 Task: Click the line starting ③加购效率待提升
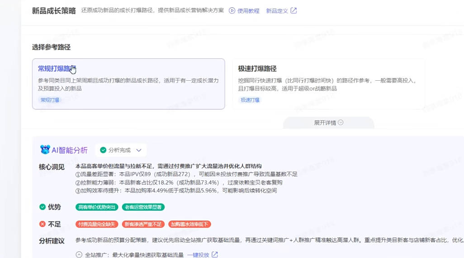176,191
